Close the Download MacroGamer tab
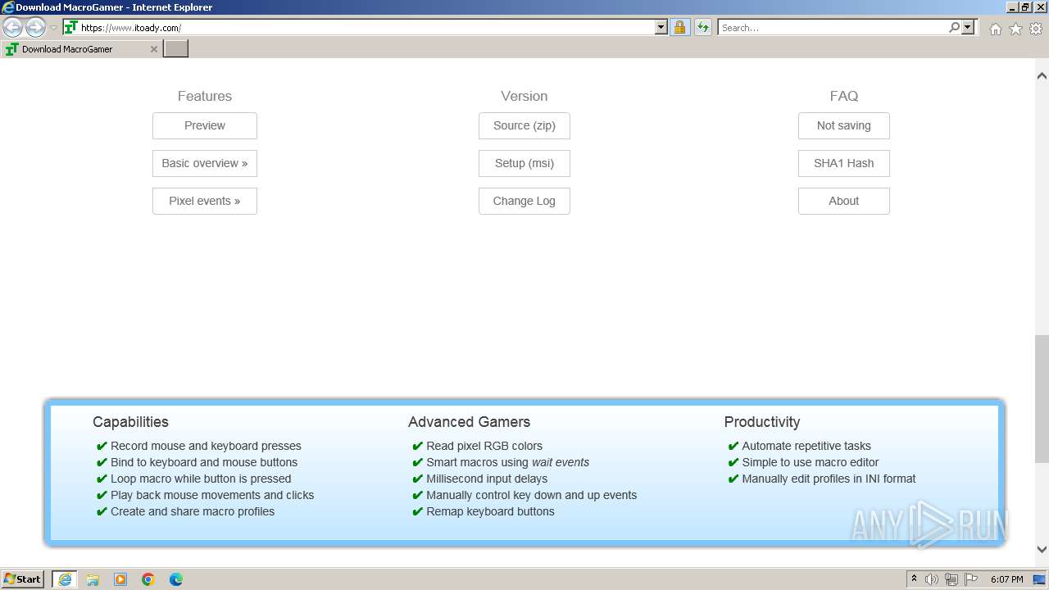This screenshot has width=1049, height=590. point(153,49)
